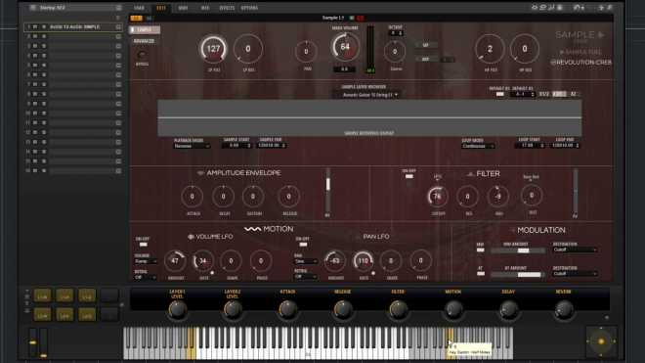The image size is (645, 363).
Task: Click the Main Volume knob showing 64
Action: click(x=345, y=47)
